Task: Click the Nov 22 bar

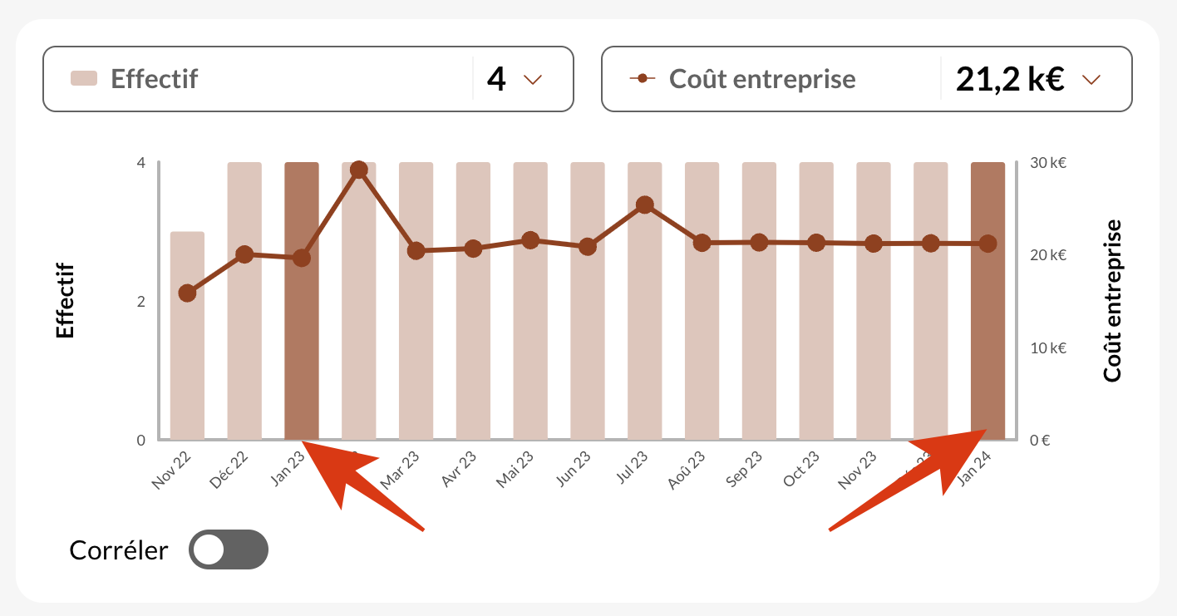Action: click(x=187, y=366)
